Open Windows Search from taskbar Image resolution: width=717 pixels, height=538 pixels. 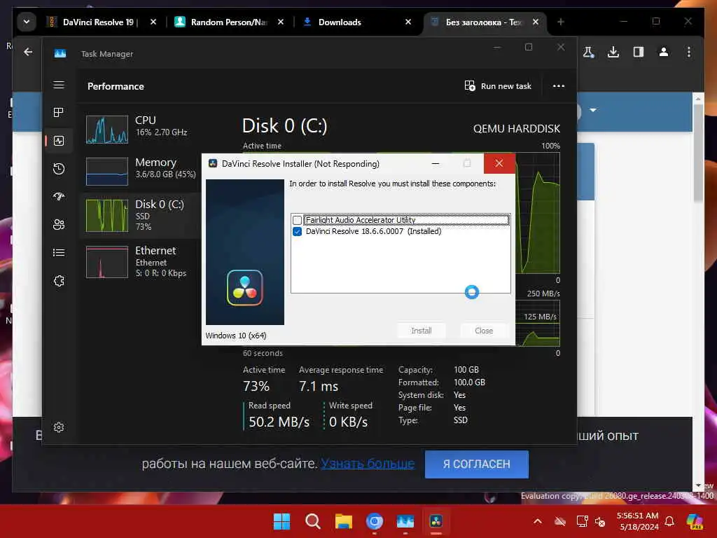[x=313, y=521]
